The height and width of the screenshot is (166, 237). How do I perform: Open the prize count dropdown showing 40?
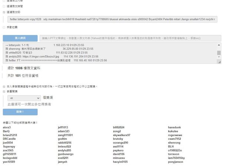point(24,98)
